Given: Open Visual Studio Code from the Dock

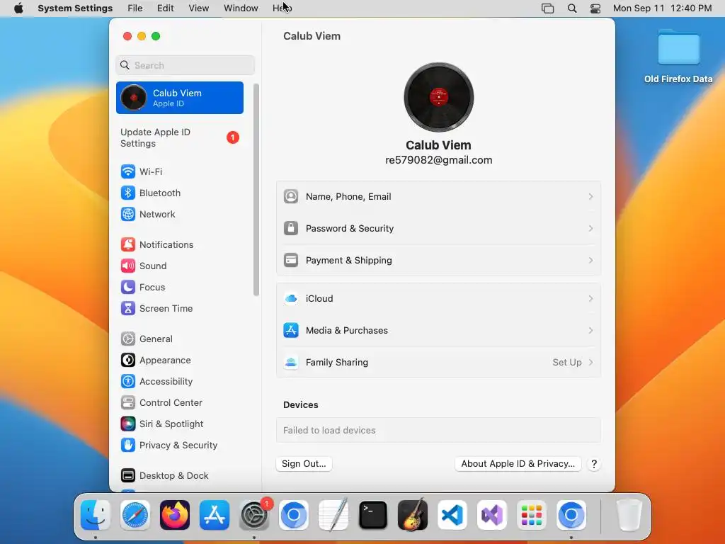Looking at the screenshot, I should coord(452,515).
